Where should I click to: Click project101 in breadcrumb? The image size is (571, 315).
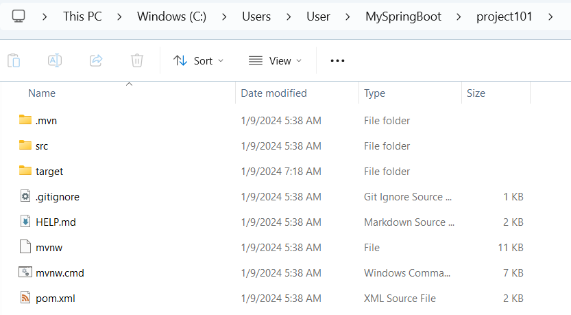(x=505, y=16)
